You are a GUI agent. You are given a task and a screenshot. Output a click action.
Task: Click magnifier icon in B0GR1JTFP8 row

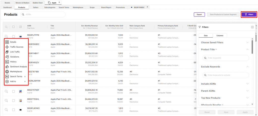click(6, 36)
